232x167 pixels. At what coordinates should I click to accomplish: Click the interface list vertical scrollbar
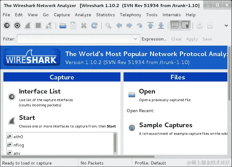pyautogui.click(x=115, y=143)
